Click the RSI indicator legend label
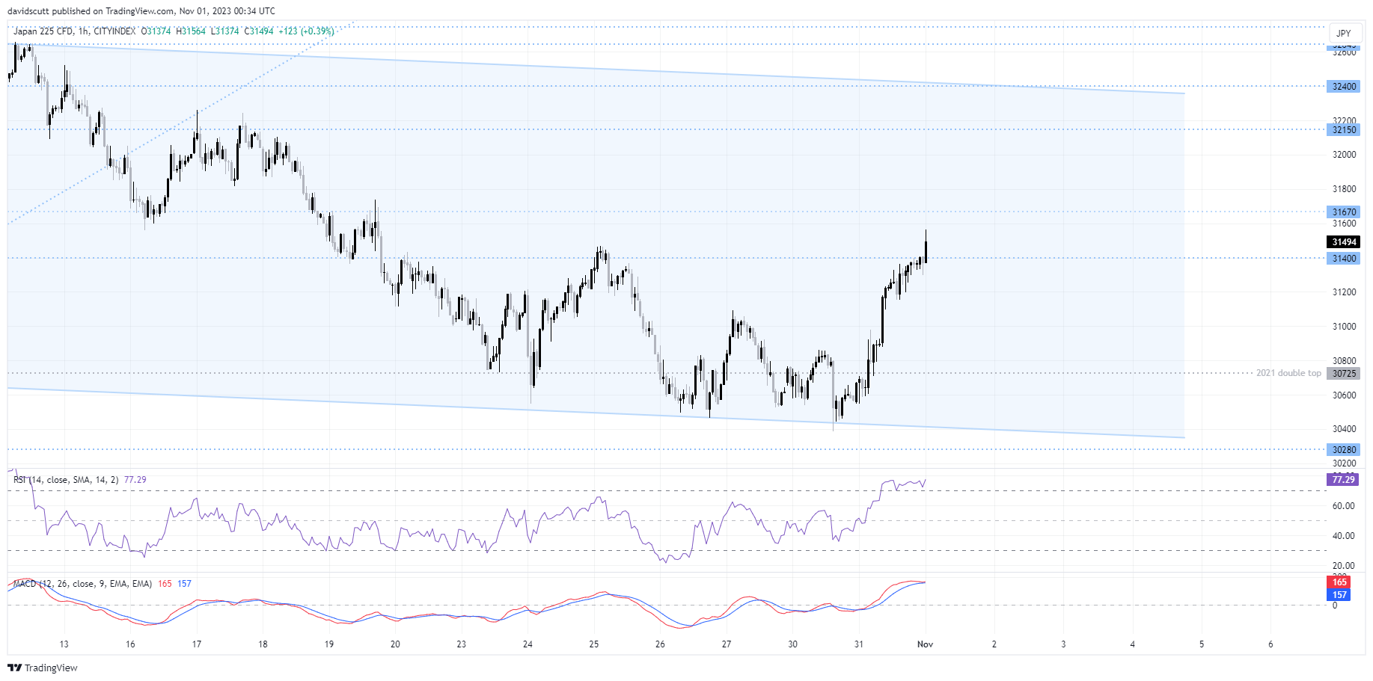 (x=66, y=480)
